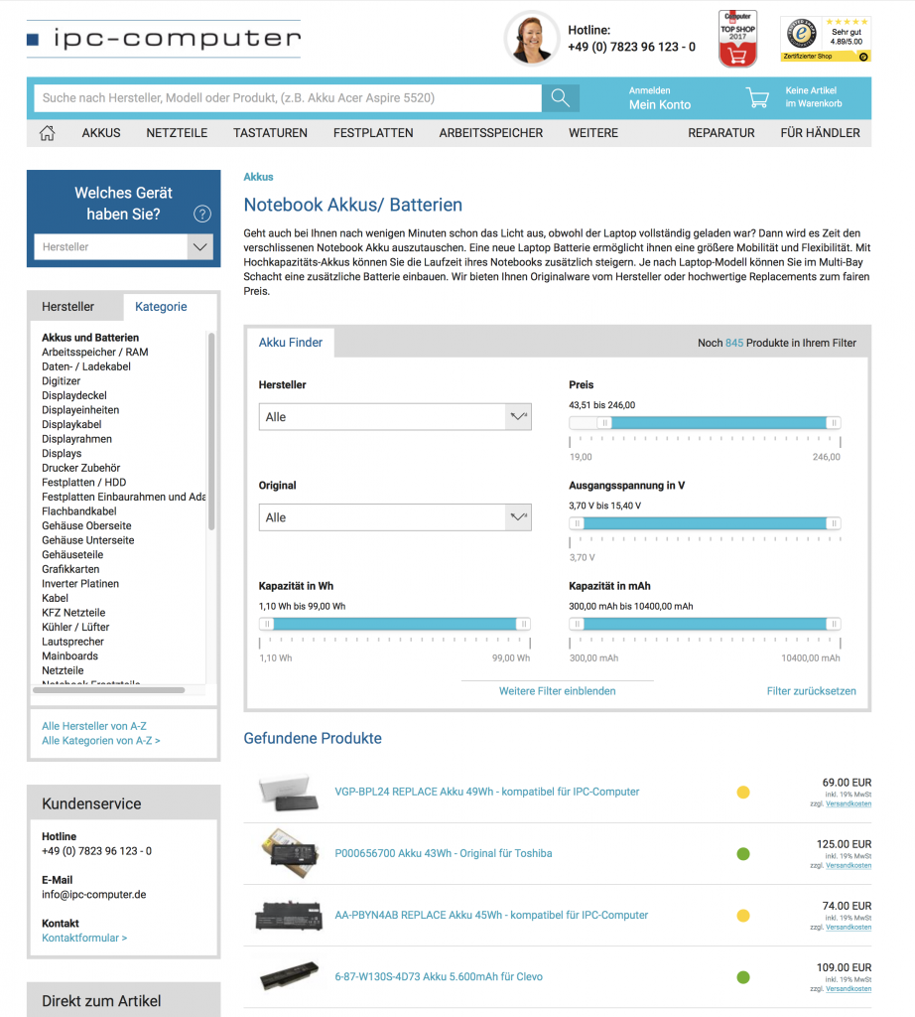915x1017 pixels.
Task: Switch to the Kategorie sidebar tab
Action: tap(161, 307)
